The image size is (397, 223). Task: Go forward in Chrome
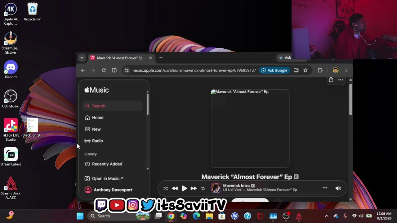click(93, 70)
